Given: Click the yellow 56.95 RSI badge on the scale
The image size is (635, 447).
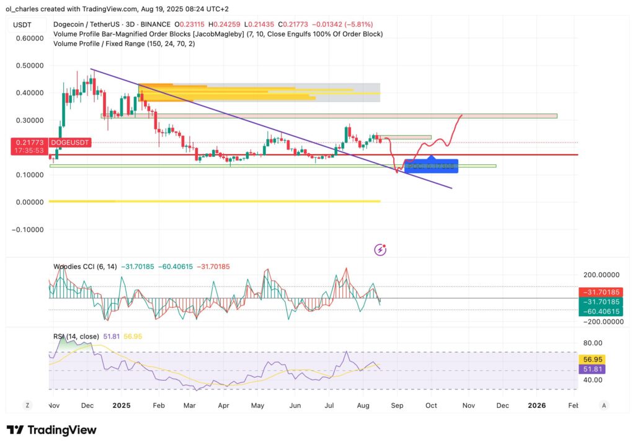Looking at the screenshot, I should tap(590, 359).
